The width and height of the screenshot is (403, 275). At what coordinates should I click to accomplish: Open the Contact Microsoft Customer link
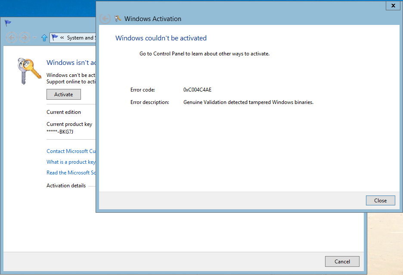tap(71, 151)
